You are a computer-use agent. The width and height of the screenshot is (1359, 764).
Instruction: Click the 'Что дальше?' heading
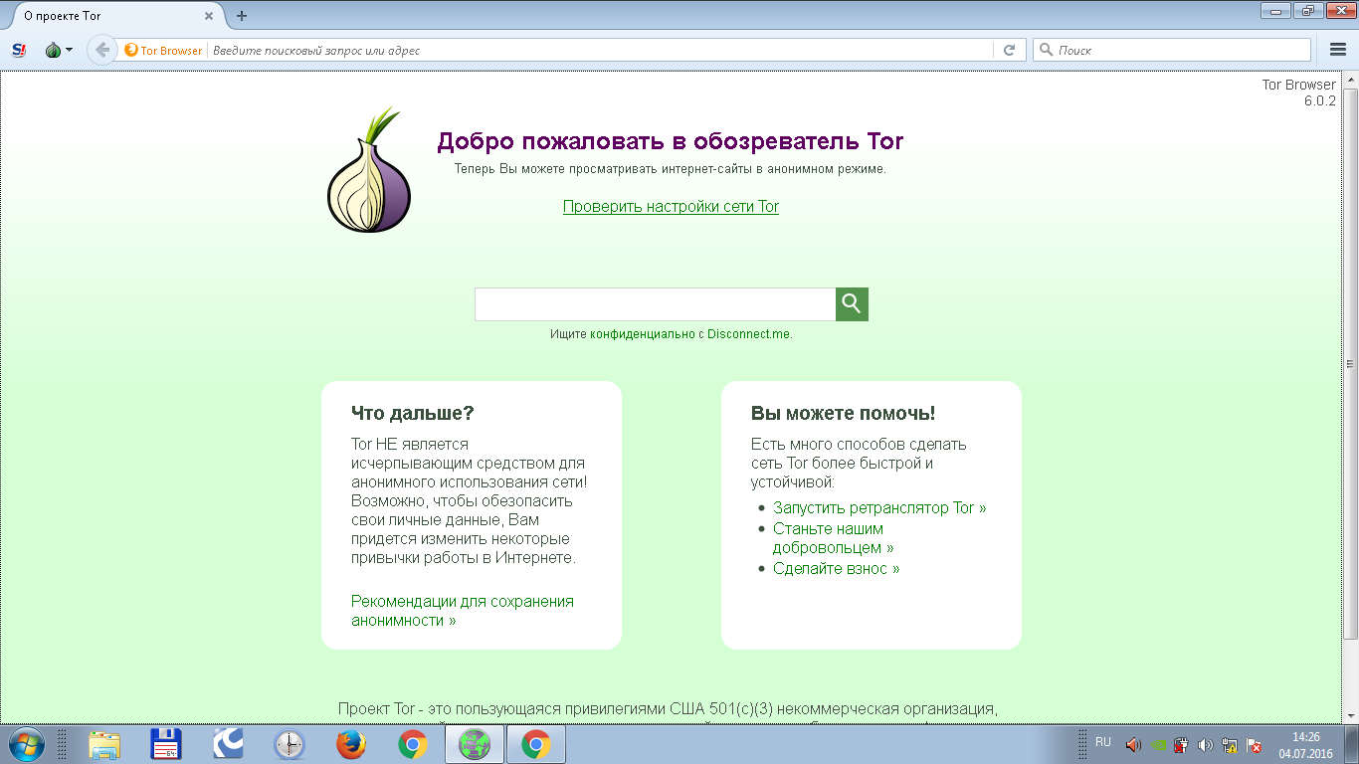[413, 414]
